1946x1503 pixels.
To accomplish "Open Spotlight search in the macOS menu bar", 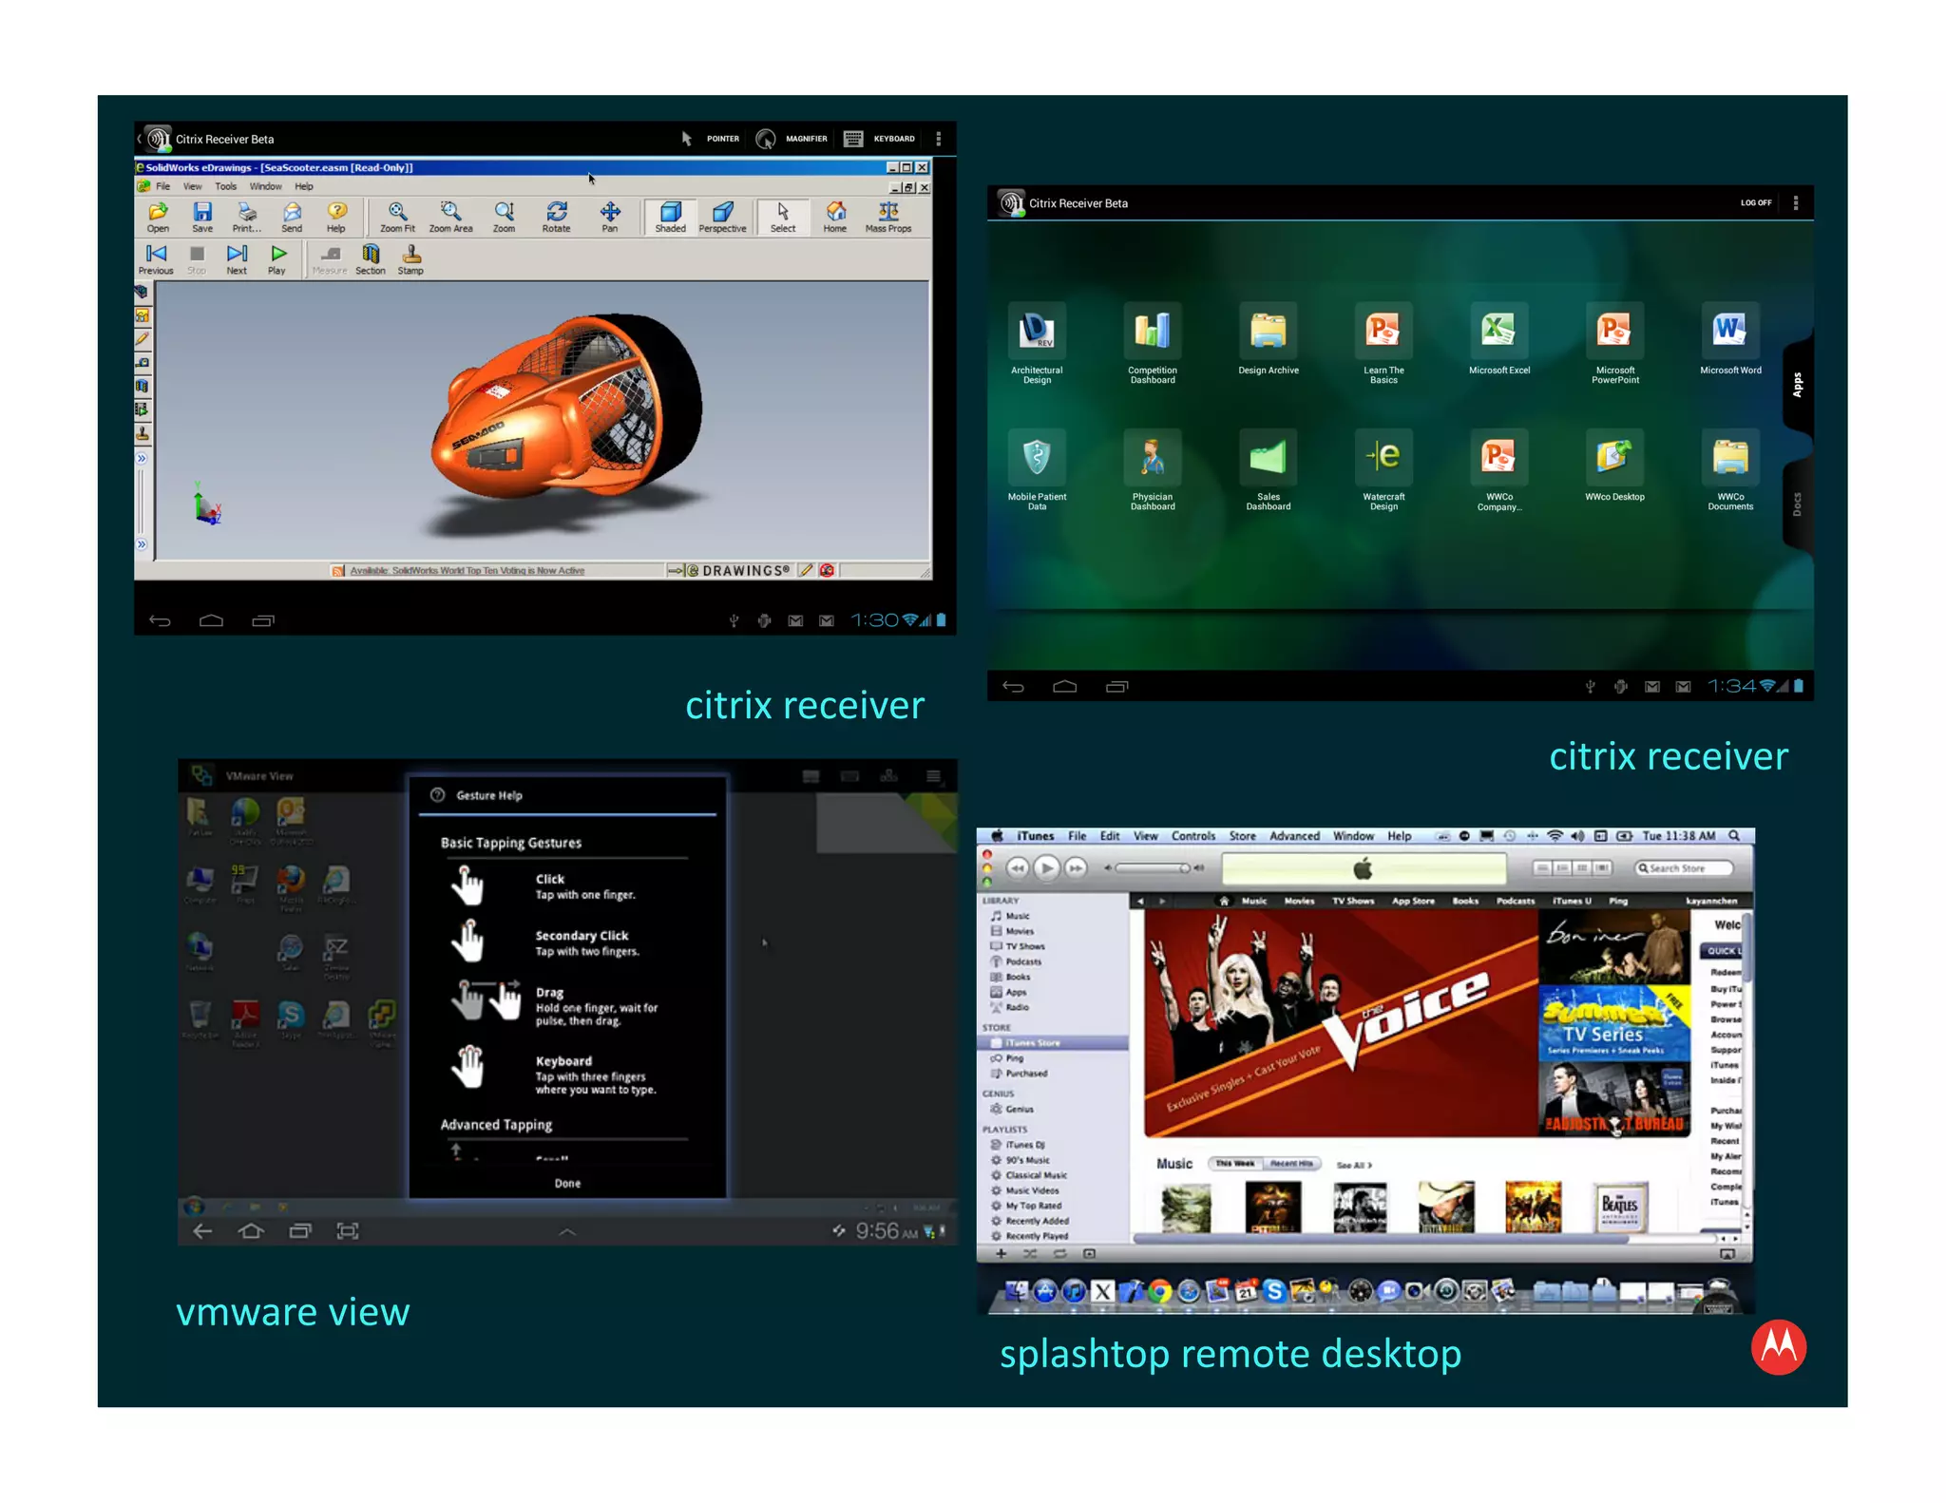I will point(1734,836).
